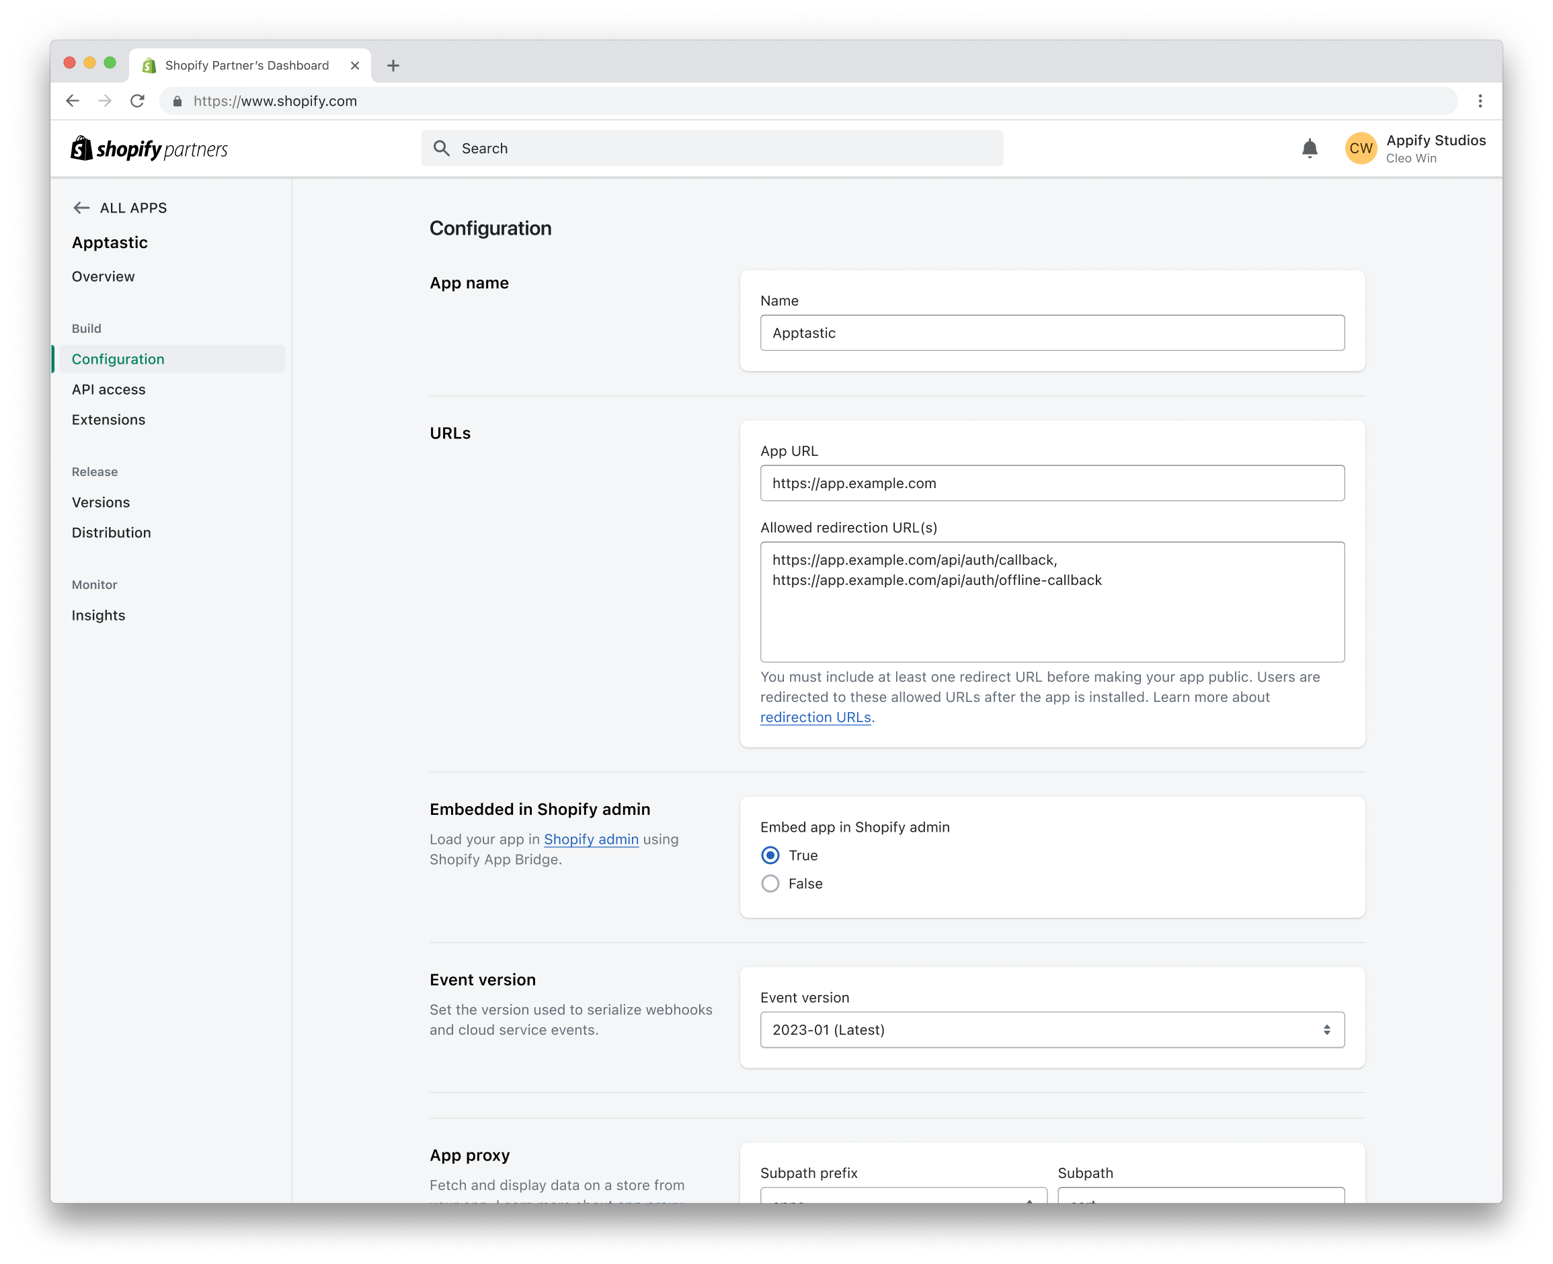Image resolution: width=1553 pixels, height=1264 pixels.
Task: Click the App URL input field
Action: pyautogui.click(x=1051, y=483)
